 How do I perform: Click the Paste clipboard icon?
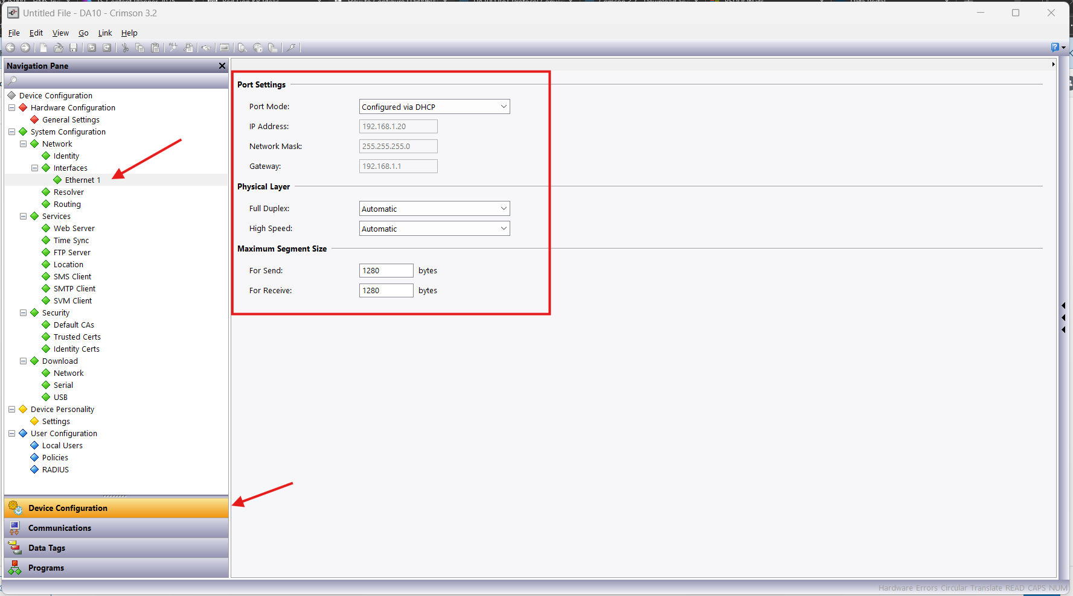[x=155, y=48]
